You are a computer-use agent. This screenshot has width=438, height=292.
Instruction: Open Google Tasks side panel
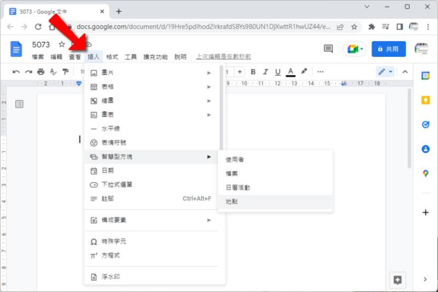pos(425,125)
